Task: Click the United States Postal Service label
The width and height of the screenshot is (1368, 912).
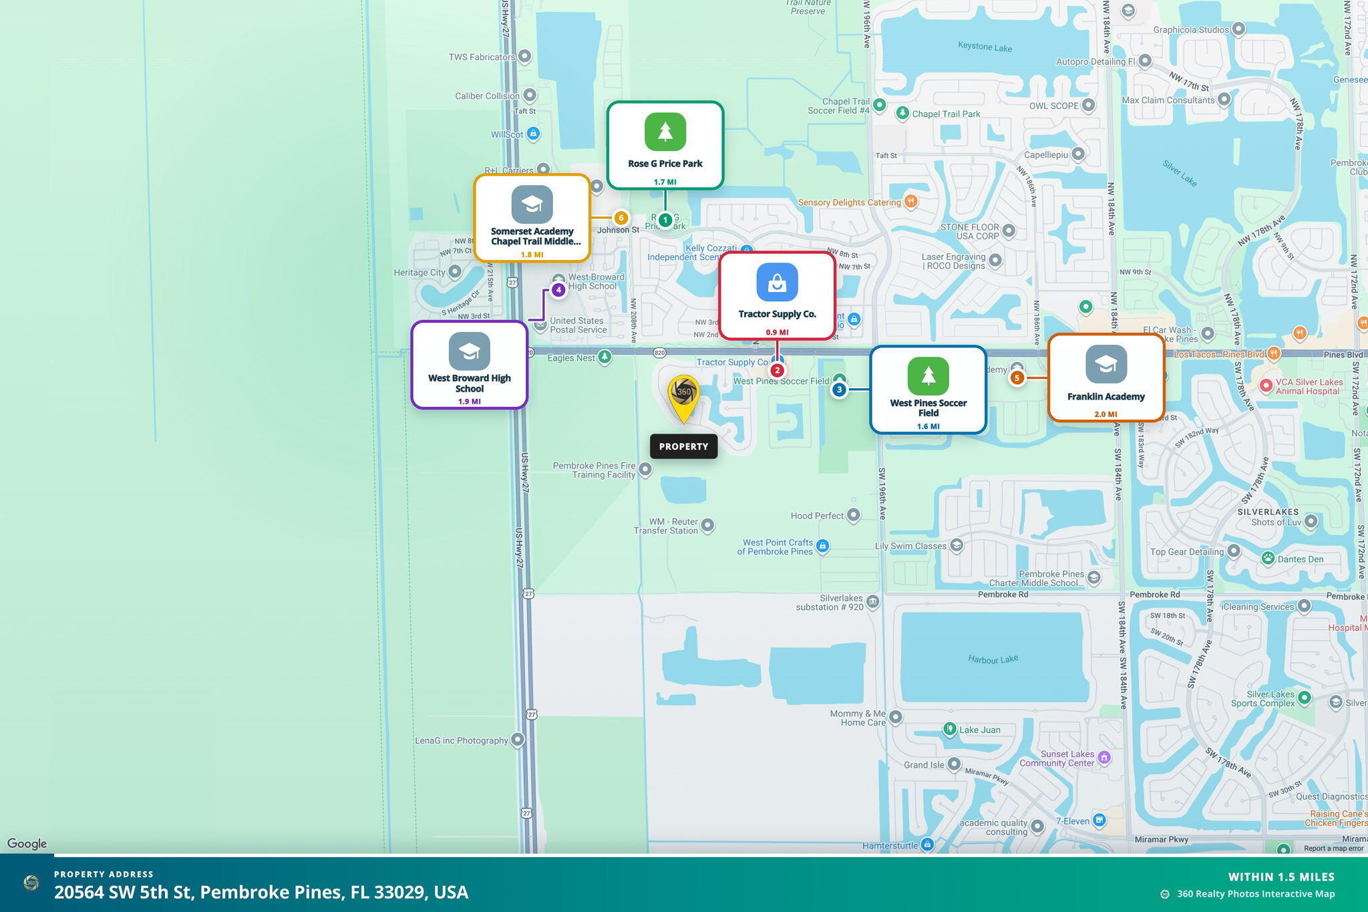Action: 578,325
